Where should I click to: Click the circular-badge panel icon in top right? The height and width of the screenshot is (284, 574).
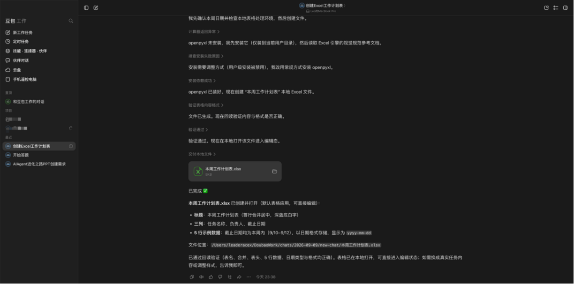(546, 7)
